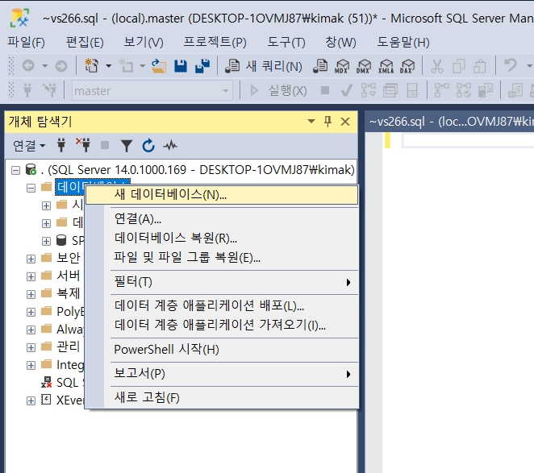Expand the 관리 folder node
Image resolution: width=534 pixels, height=473 pixels.
tap(31, 347)
